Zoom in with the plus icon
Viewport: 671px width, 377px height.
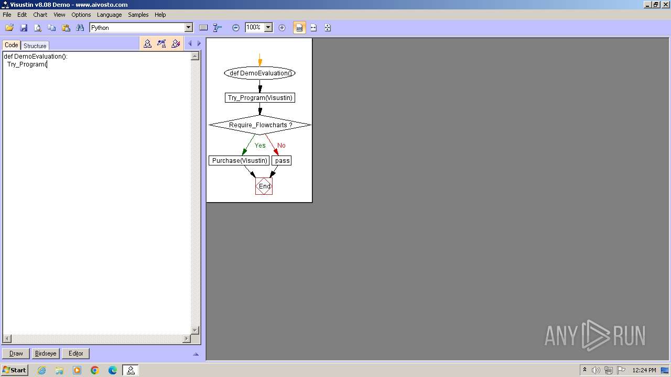click(x=282, y=28)
